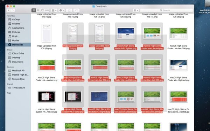This screenshot has width=210, height=131.
Task: Open the Movies folder in the sidebar
Action: [x=15, y=41]
